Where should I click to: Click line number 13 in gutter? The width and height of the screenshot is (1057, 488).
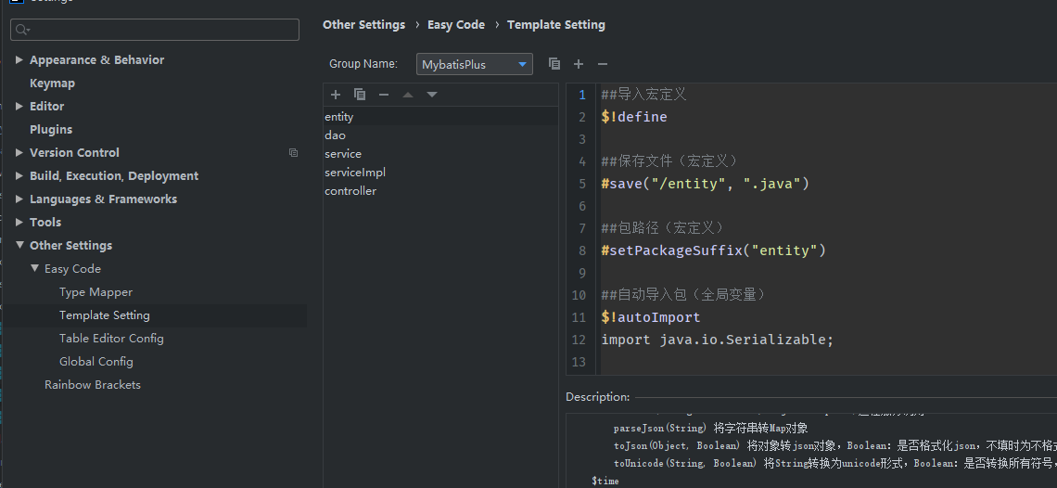pos(579,362)
